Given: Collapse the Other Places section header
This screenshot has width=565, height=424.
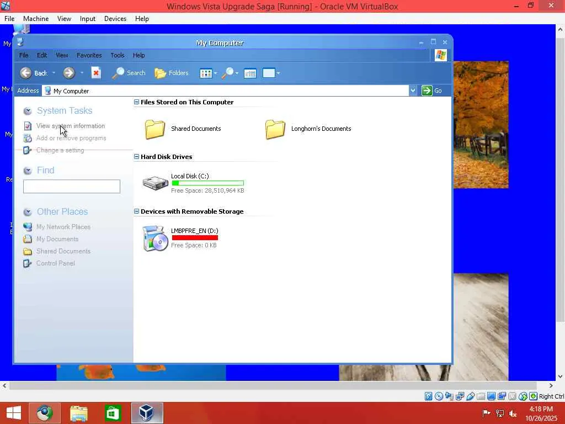Looking at the screenshot, I should (x=28, y=211).
